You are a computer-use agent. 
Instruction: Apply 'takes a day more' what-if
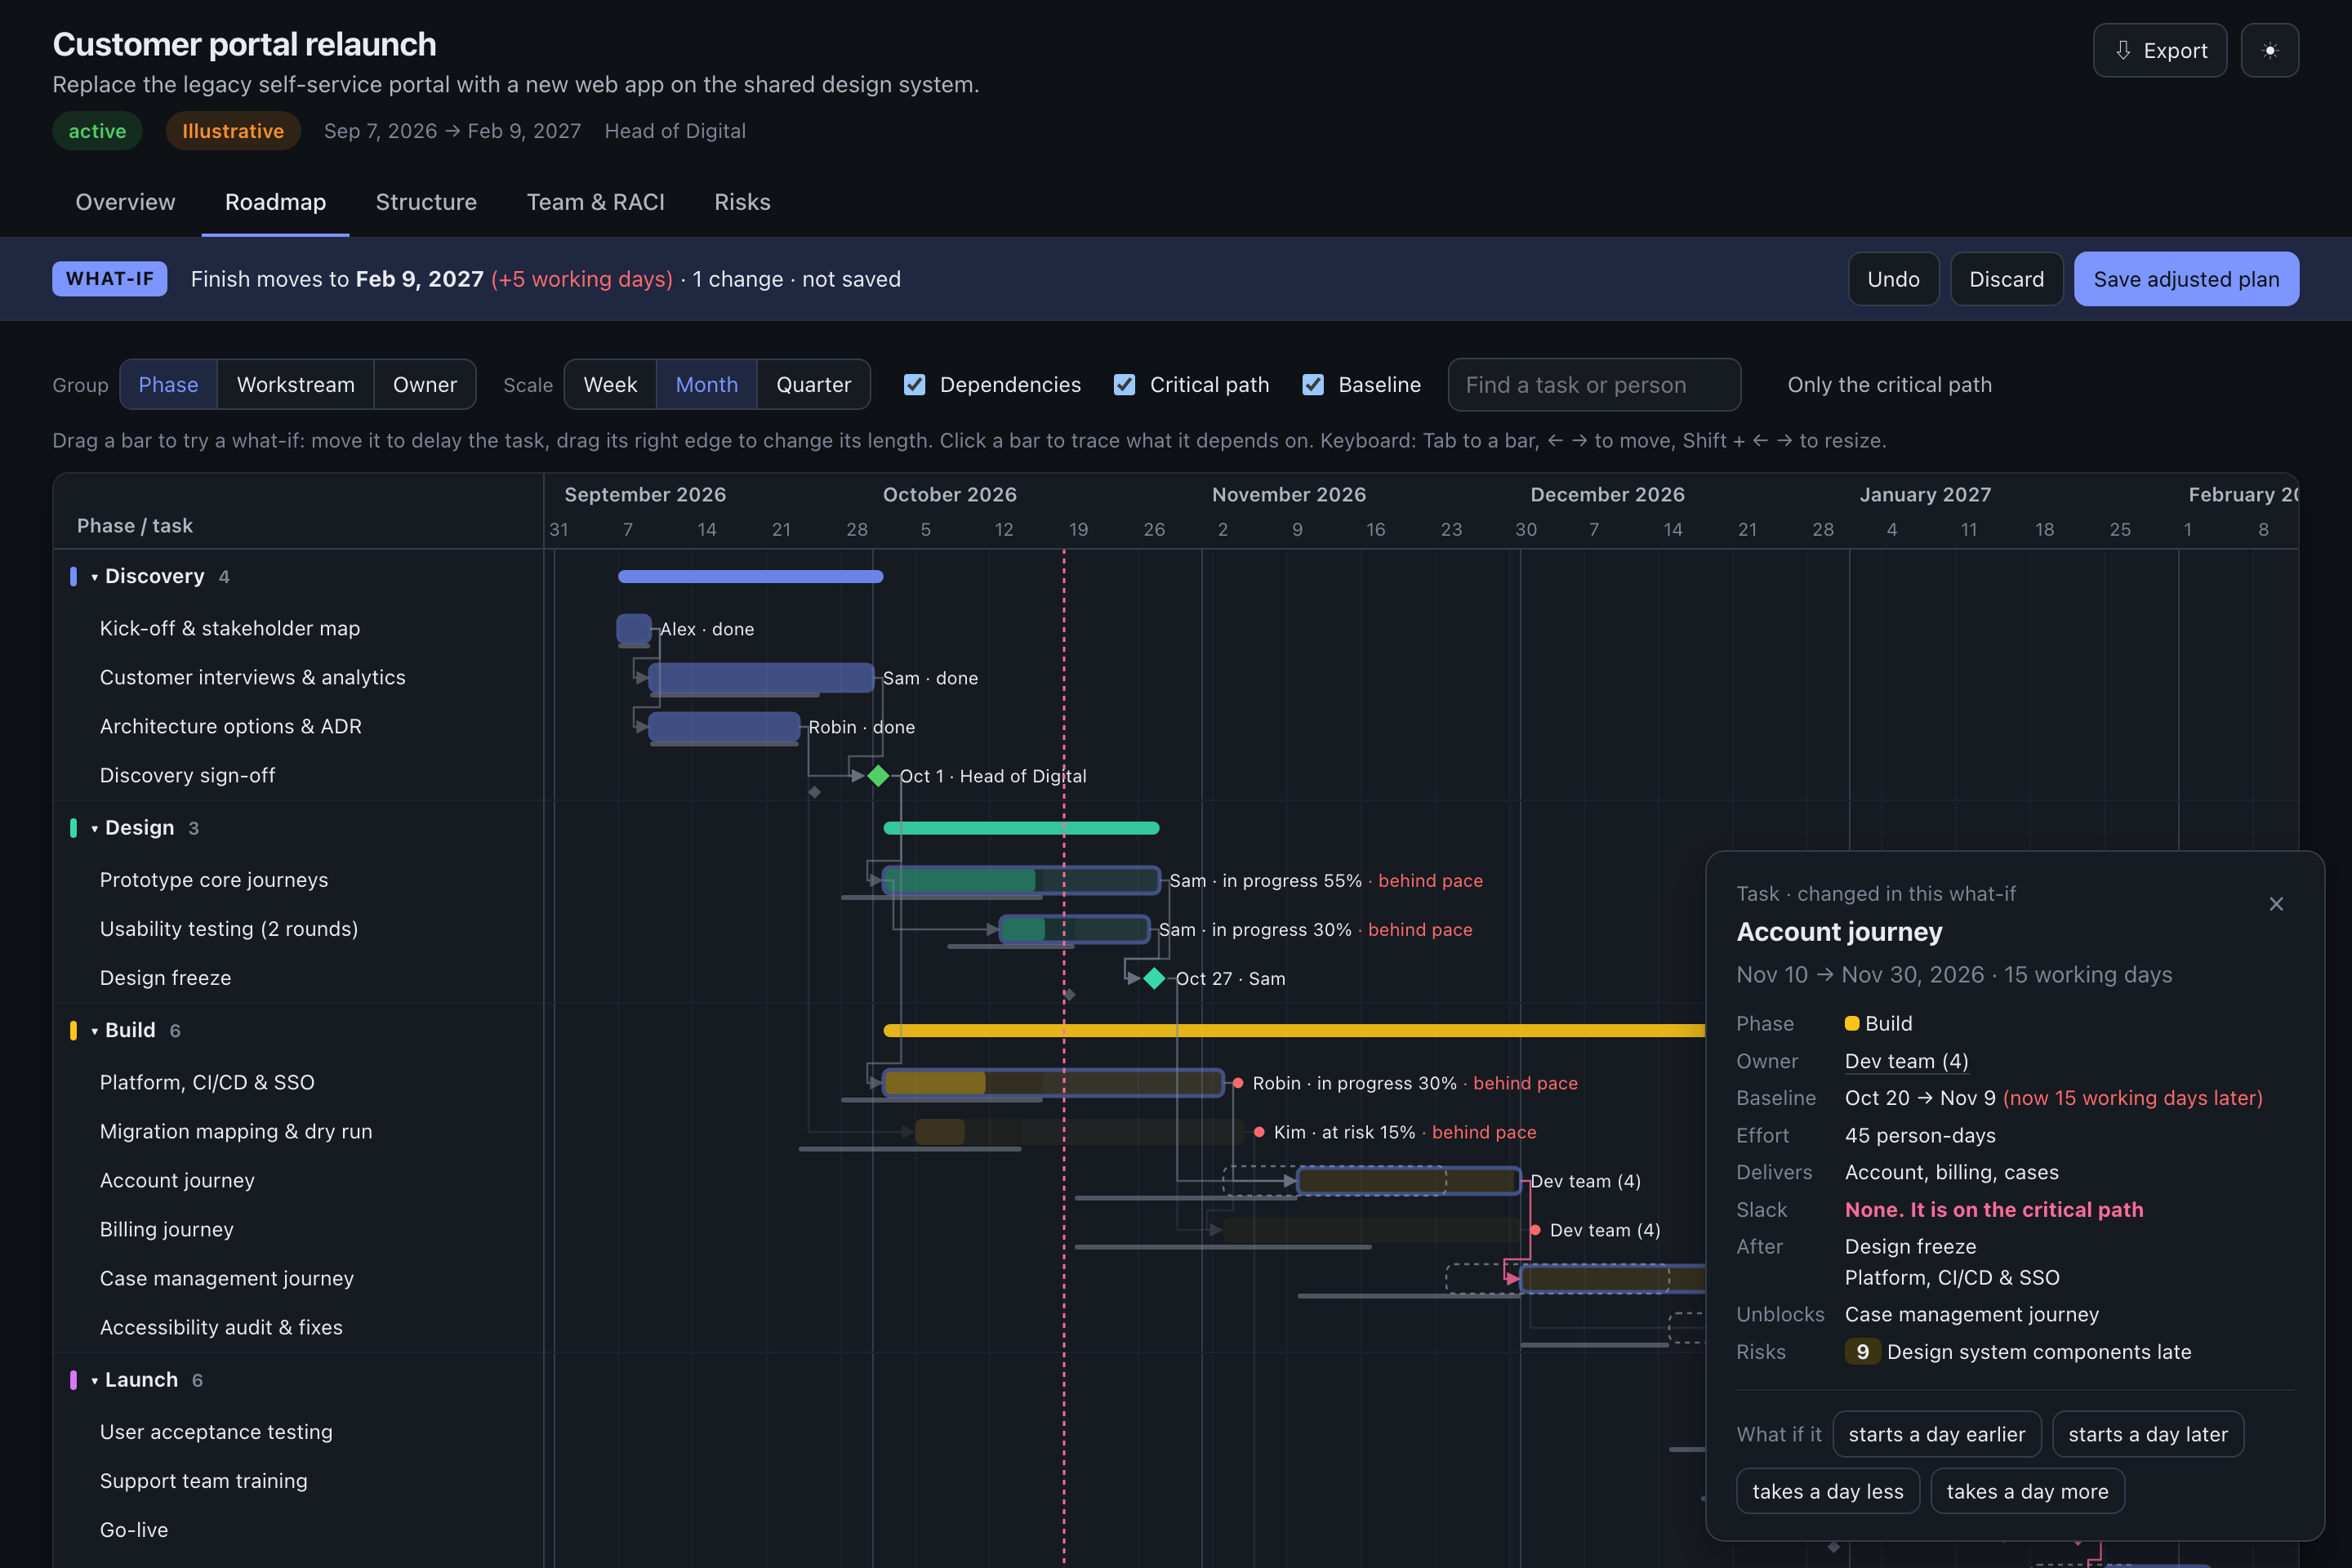(x=2027, y=1491)
